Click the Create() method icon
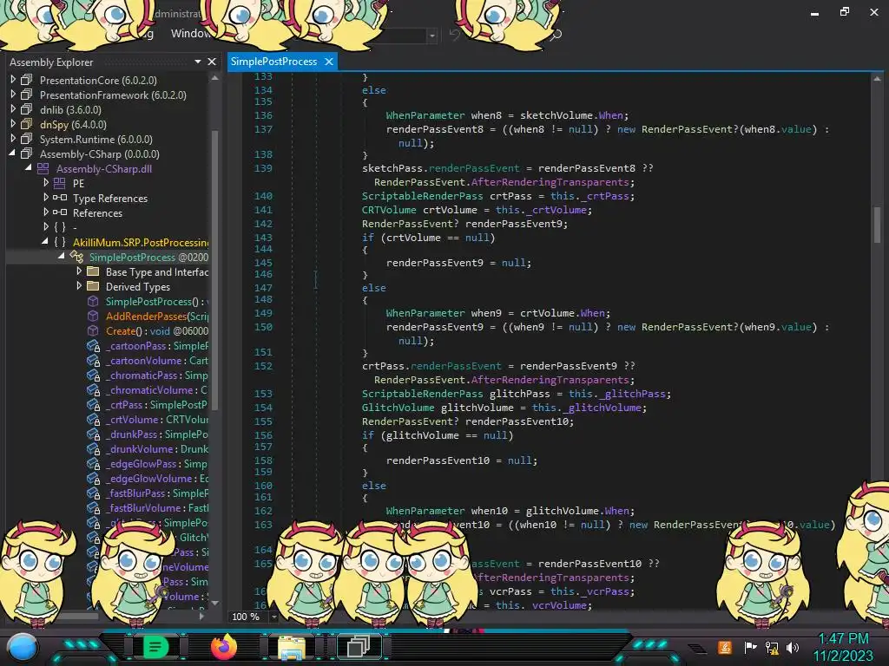Viewport: 889px width, 666px height. pos(93,330)
